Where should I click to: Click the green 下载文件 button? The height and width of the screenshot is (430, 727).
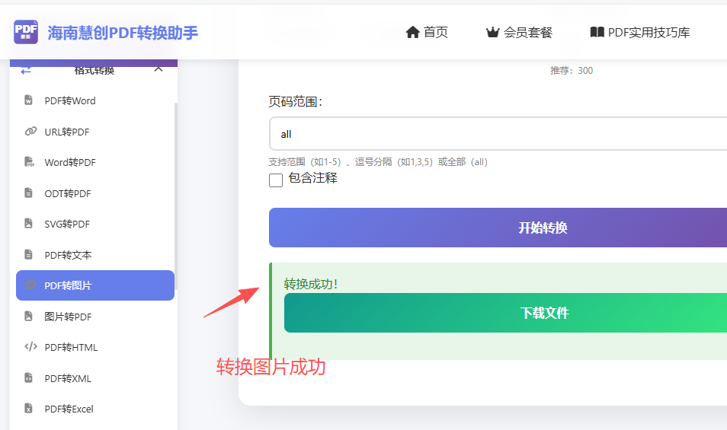pos(505,313)
